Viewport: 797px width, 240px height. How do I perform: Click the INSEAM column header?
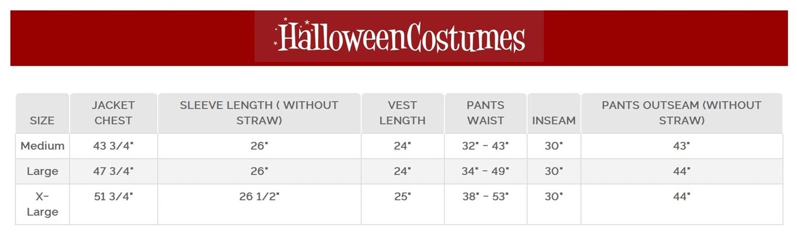click(x=553, y=120)
